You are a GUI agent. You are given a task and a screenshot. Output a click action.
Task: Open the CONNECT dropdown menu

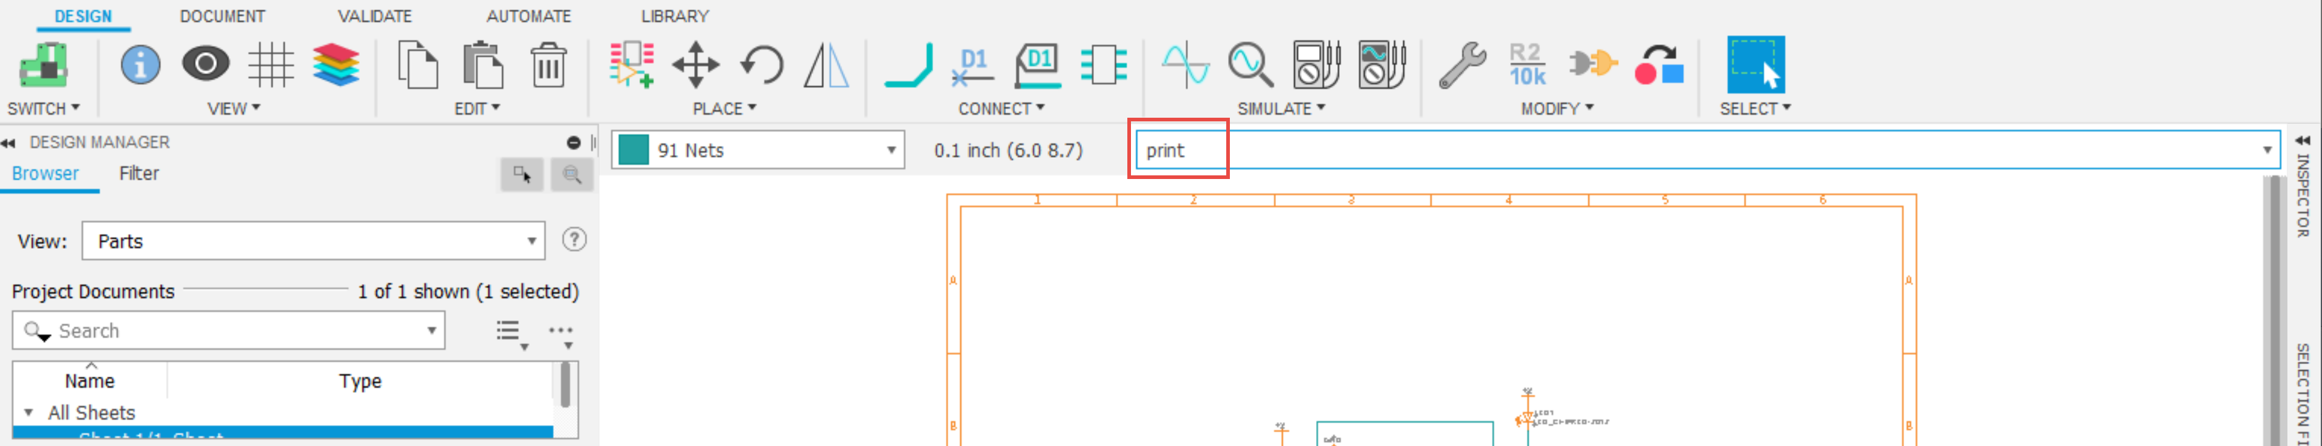[x=1002, y=108]
